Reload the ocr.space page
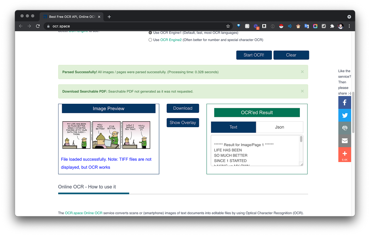This screenshot has height=236, width=370. tap(38, 26)
